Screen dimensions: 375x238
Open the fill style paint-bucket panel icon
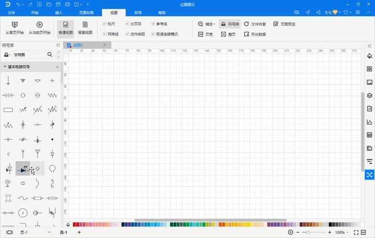pyautogui.click(x=369, y=56)
